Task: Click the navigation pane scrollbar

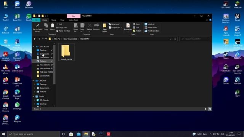Action: click(x=54, y=65)
